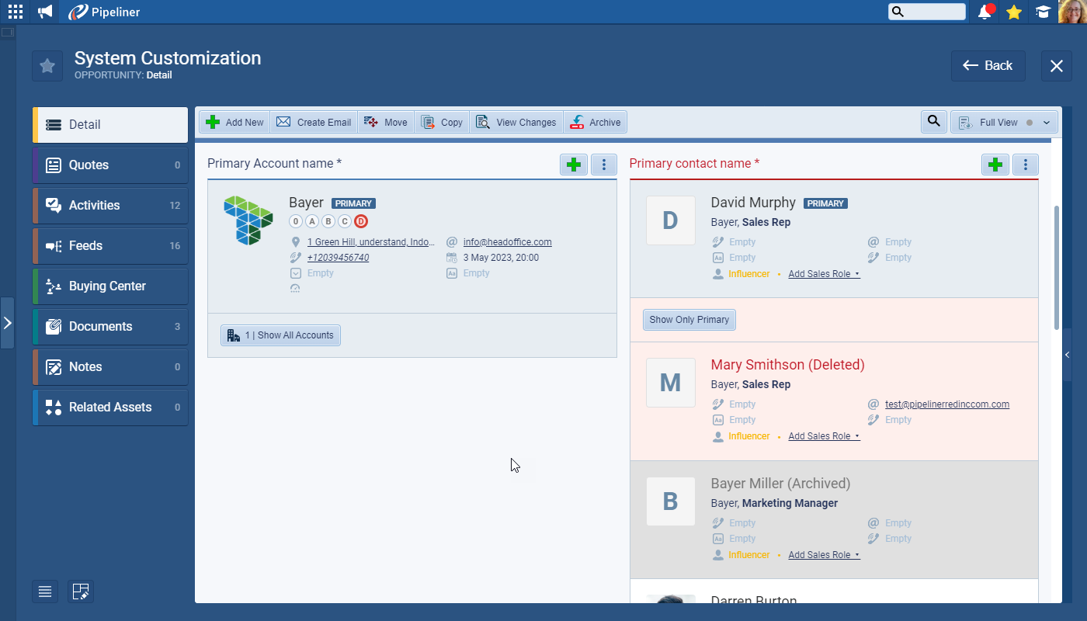Toggle the favorite star next to System Customization
1087x621 pixels.
47,66
